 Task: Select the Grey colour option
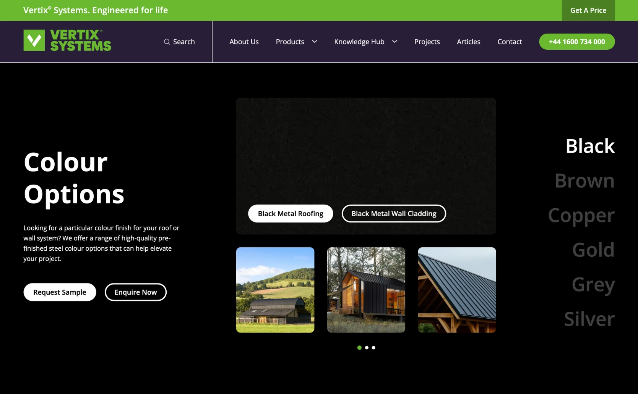pyautogui.click(x=593, y=284)
